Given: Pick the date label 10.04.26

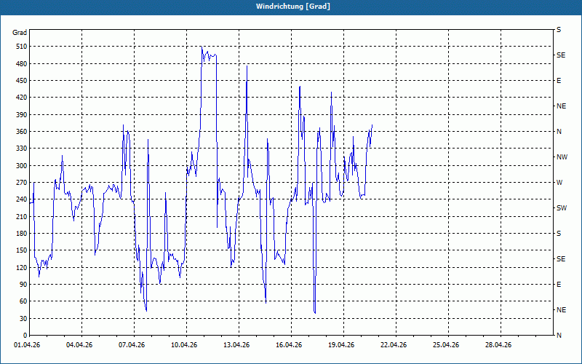Looking at the screenshot, I should 184,345.
